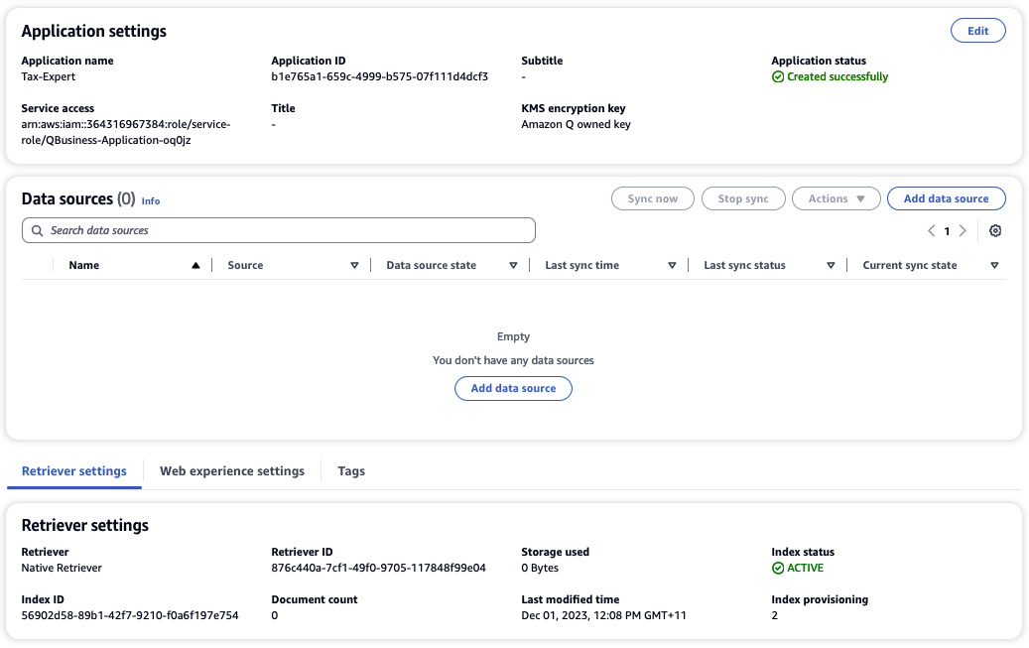This screenshot has height=648, width=1029.
Task: Open Data source state sort arrow
Action: tap(513, 266)
